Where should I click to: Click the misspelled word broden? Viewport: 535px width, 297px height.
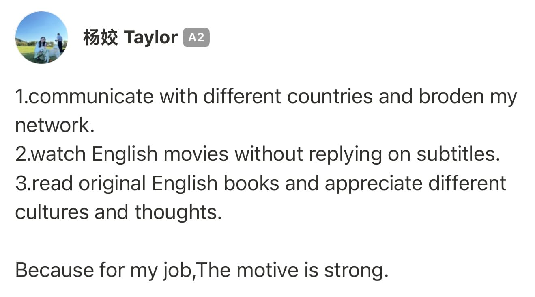click(x=451, y=97)
